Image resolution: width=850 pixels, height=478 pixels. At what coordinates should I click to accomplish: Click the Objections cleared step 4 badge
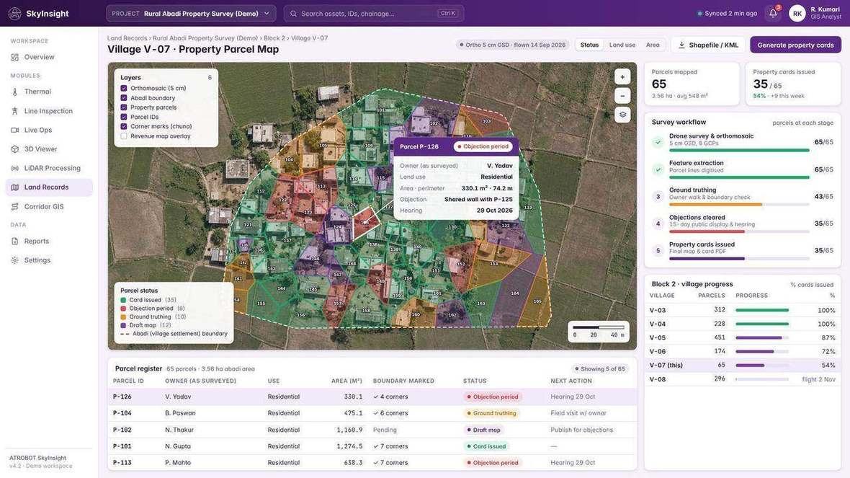[658, 223]
